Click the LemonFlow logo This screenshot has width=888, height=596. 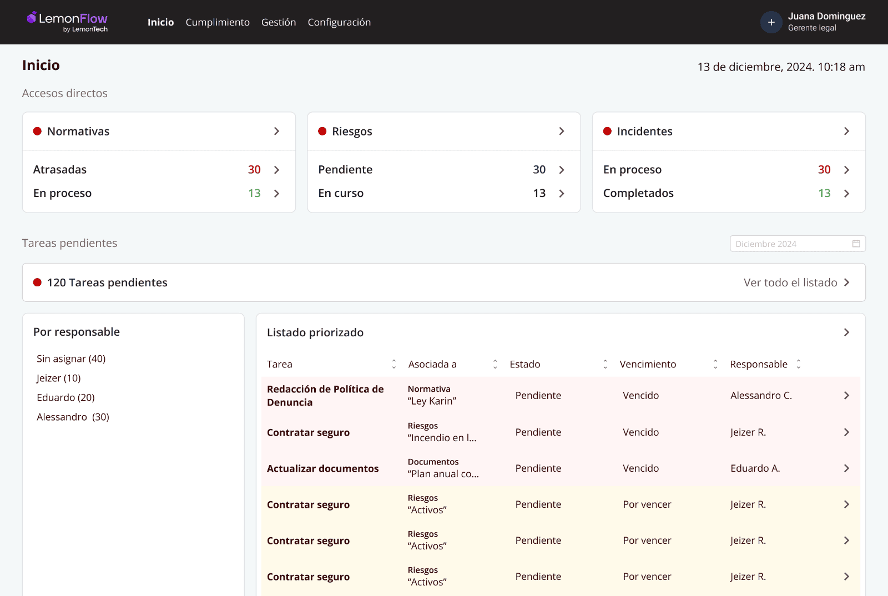67,22
